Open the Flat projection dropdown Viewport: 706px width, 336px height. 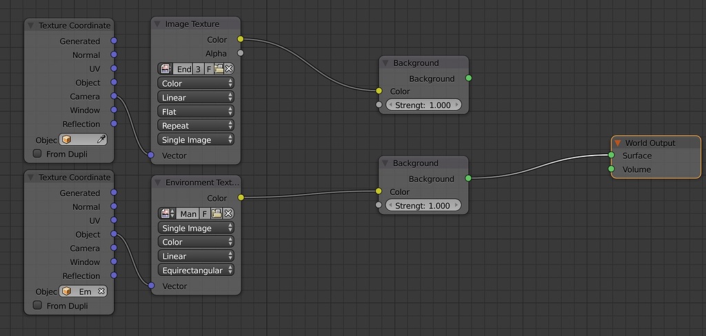[196, 112]
